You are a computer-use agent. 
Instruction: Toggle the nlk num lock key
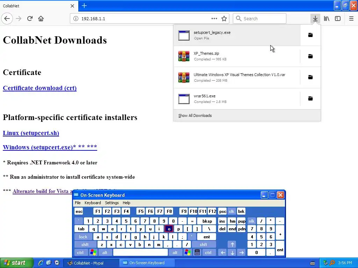[251, 221]
